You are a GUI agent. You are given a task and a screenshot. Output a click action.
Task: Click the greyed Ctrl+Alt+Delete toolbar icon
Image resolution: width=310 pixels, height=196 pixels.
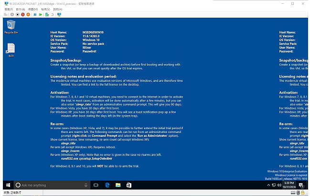(x=6, y=15)
